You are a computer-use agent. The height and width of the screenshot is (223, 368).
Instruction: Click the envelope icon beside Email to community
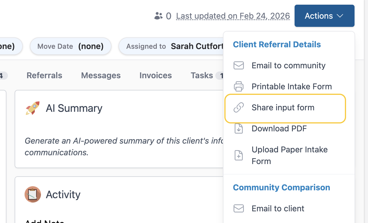[239, 65]
